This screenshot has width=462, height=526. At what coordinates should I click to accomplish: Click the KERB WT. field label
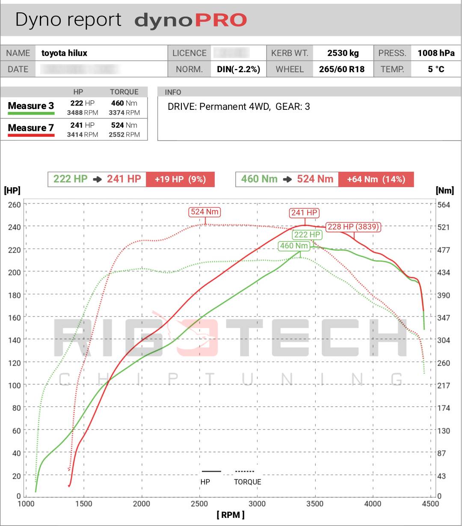[290, 53]
